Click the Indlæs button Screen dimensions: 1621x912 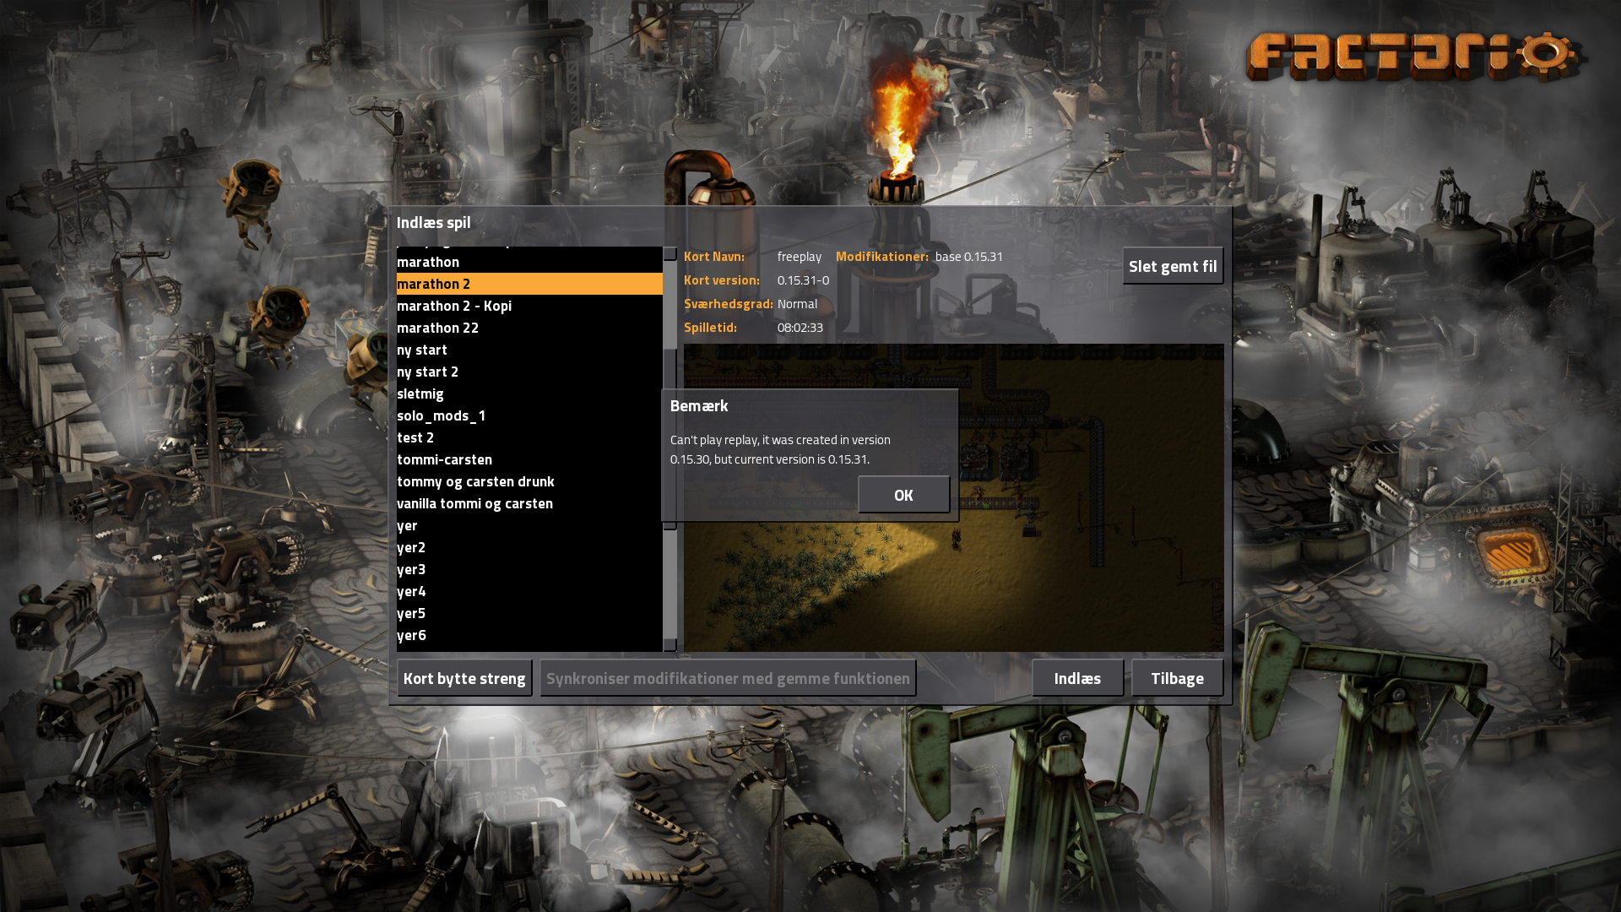point(1077,678)
